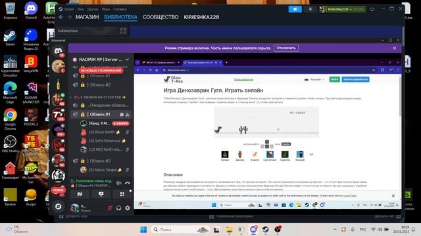Screen dimensions: 421x236
Task: Open Kirieshka228 account dropdown in Steam
Action: point(342,9)
